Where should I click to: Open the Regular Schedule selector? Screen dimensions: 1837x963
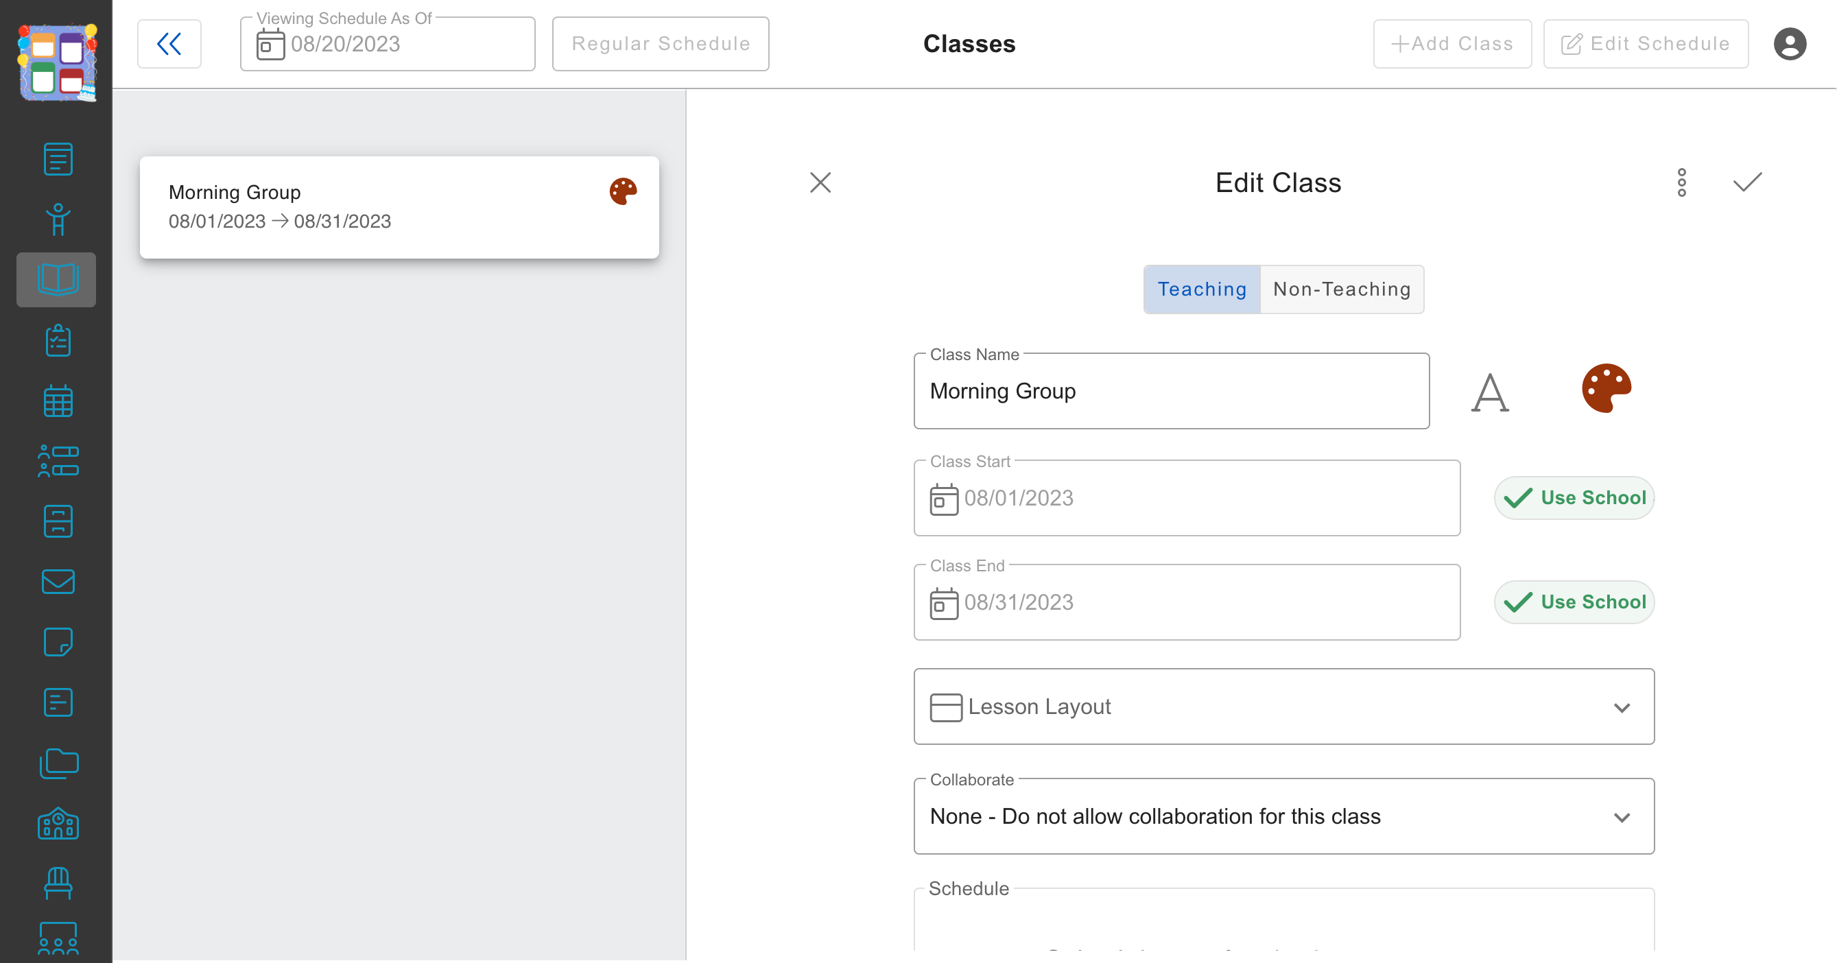click(x=661, y=44)
